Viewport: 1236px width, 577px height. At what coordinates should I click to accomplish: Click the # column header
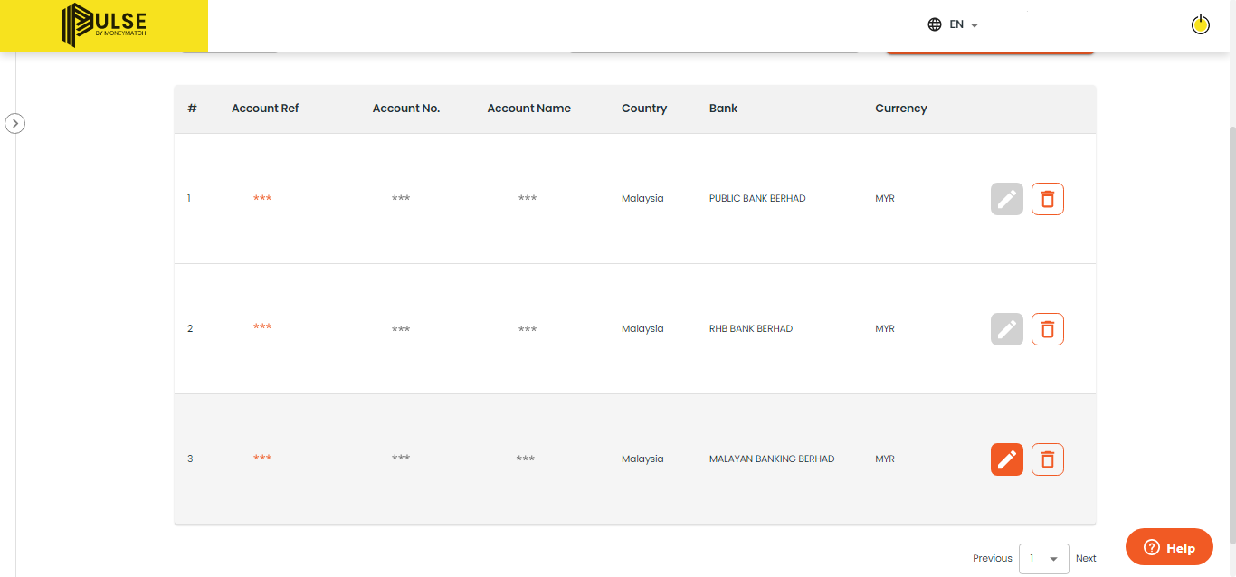[192, 108]
